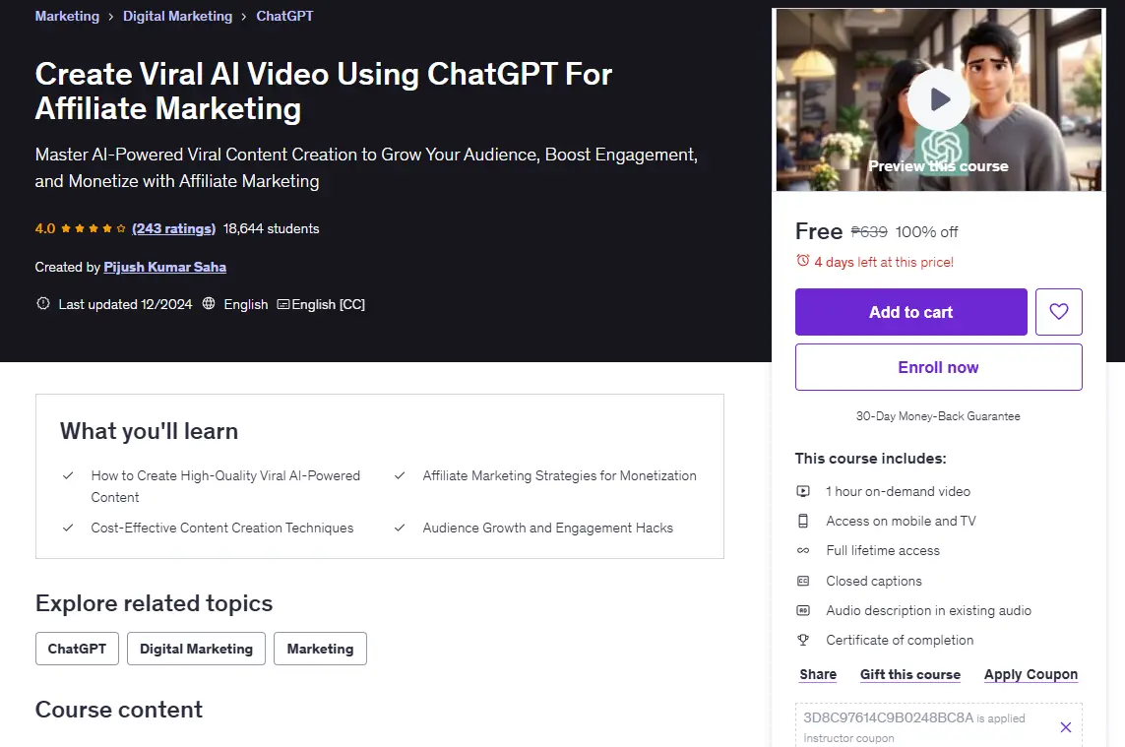Viewport: 1125px width, 747px height.
Task: Click Preview this course caption
Action: click(938, 165)
